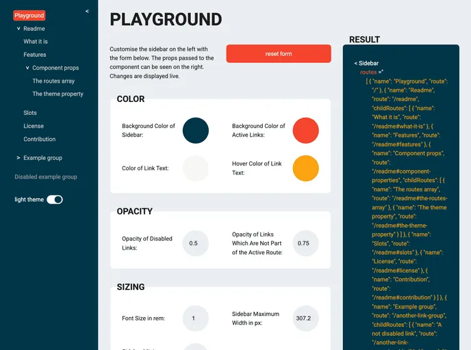The height and width of the screenshot is (350, 471).
Task: Open the Component props link
Action: click(55, 68)
